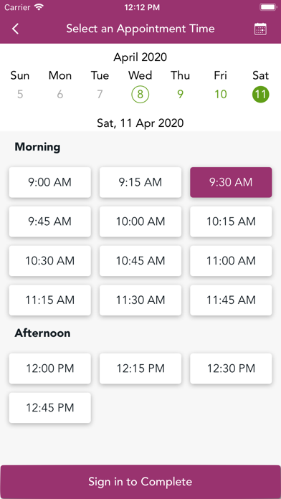
Task: Choose the 9:00 AM time slot
Action: [50, 182]
